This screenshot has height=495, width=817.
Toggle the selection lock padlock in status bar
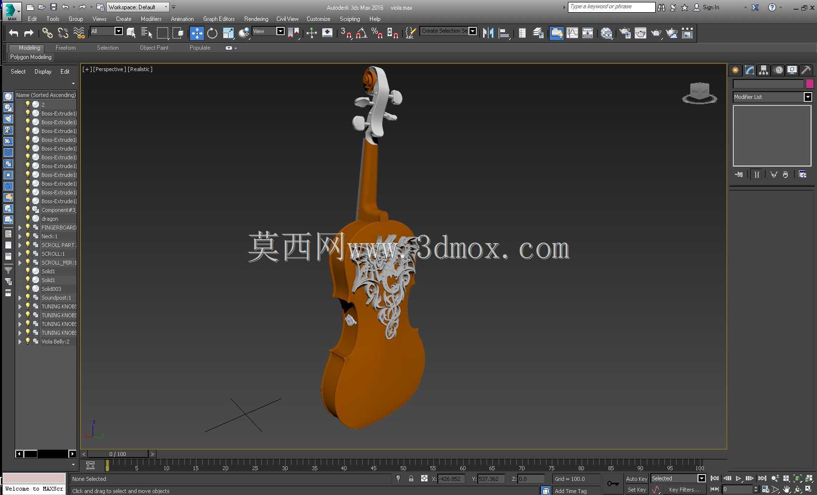point(411,478)
